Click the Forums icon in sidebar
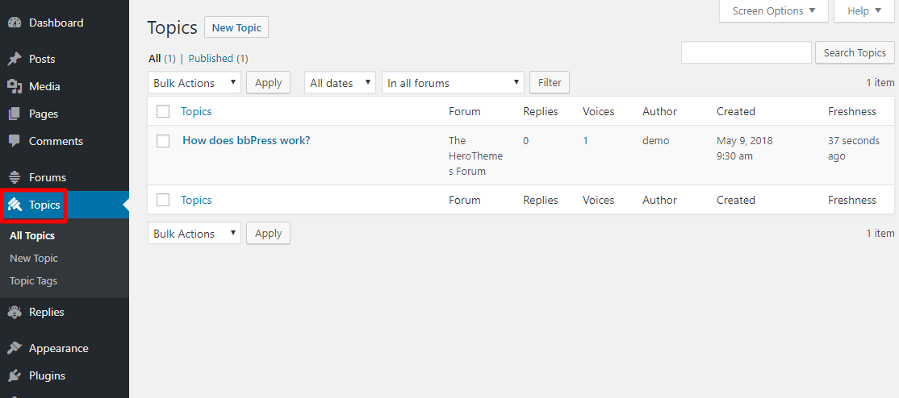The image size is (899, 398). [14, 177]
